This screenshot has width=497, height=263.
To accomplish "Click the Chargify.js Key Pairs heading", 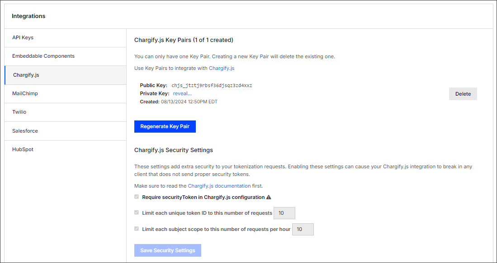I will [184, 40].
